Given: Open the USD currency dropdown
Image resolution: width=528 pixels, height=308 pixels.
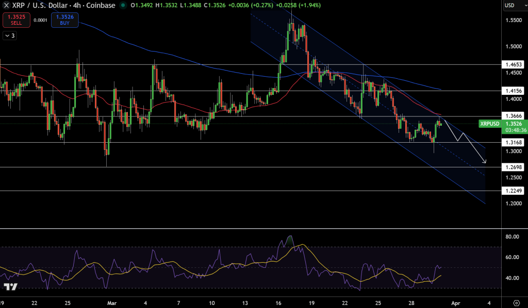Looking at the screenshot, I should pos(514,6).
